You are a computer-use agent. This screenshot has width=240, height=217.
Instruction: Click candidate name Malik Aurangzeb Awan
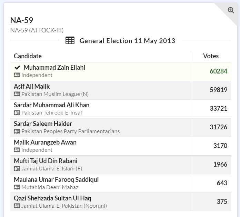click(45, 142)
